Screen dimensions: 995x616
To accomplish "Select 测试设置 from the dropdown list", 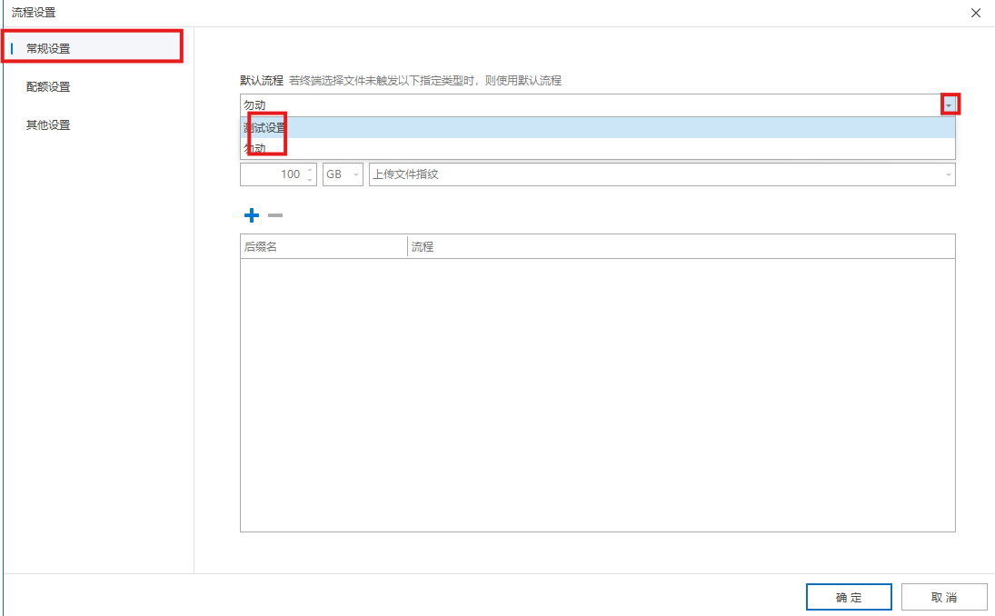I will [x=265, y=127].
